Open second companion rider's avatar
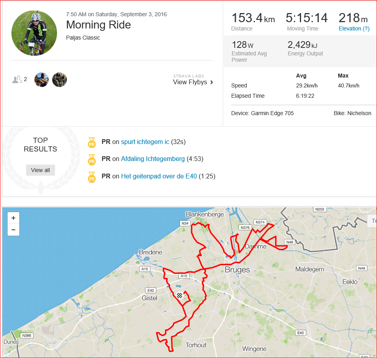The height and width of the screenshot is (358, 377). coord(59,80)
